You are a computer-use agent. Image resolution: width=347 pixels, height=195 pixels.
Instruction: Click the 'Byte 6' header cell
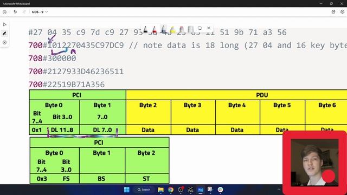pyautogui.click(x=327, y=105)
